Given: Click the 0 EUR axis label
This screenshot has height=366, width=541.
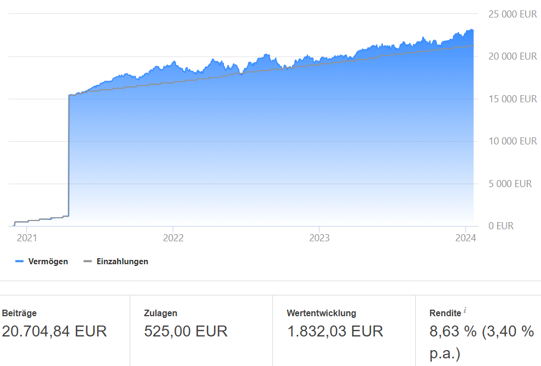Looking at the screenshot, I should pyautogui.click(x=501, y=226).
